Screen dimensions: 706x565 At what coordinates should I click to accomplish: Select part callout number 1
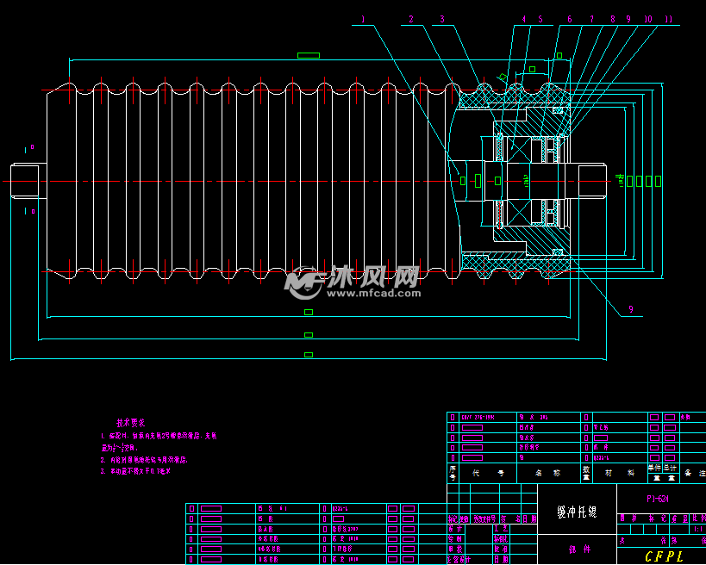[x=363, y=18]
